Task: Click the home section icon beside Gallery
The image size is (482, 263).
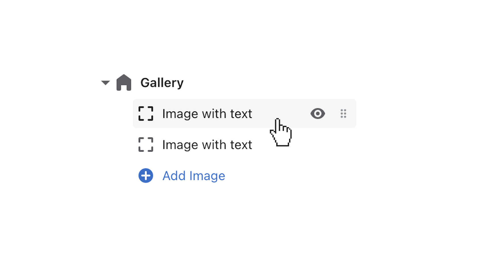Action: pyautogui.click(x=123, y=82)
